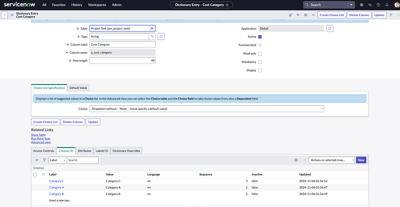
Task: Open the activity stream icon
Action: pyautogui.click(x=298, y=15)
